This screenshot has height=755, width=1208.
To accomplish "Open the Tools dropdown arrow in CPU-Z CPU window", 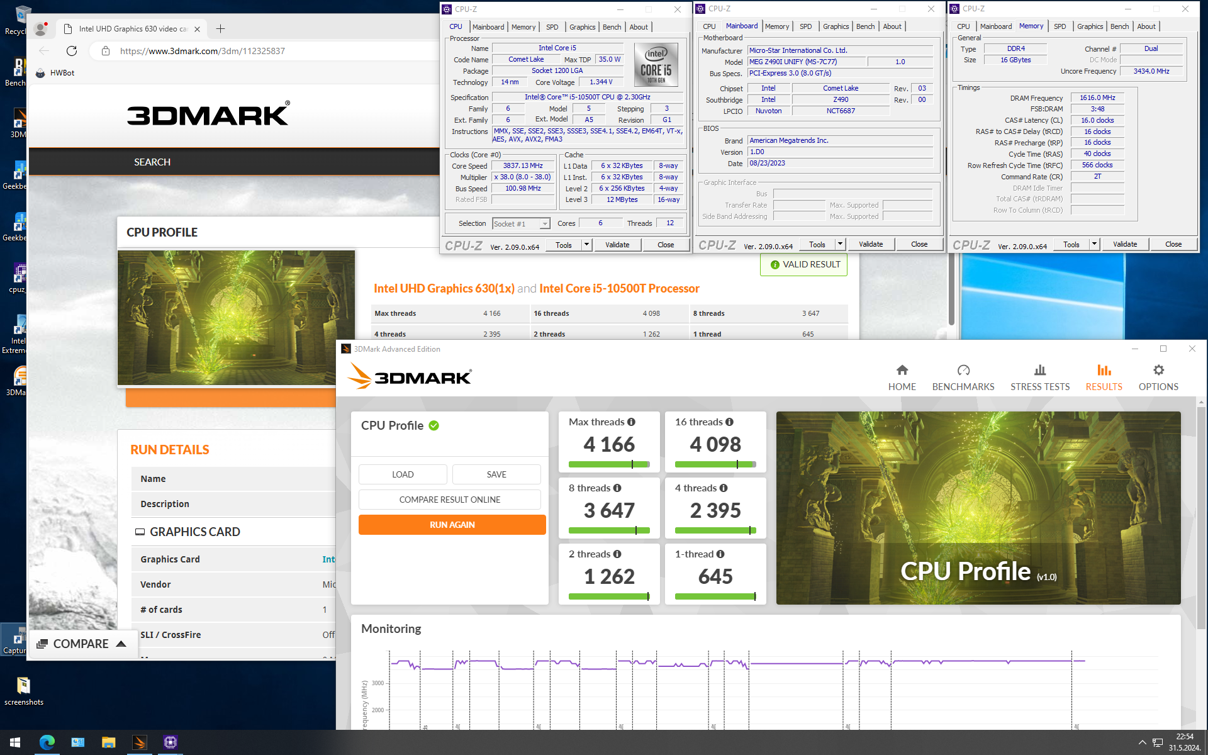I will point(586,245).
